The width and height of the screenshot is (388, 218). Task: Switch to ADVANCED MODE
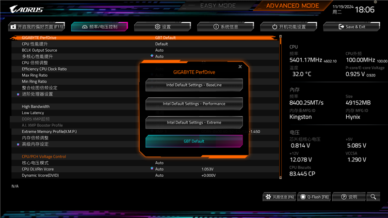coord(292,6)
